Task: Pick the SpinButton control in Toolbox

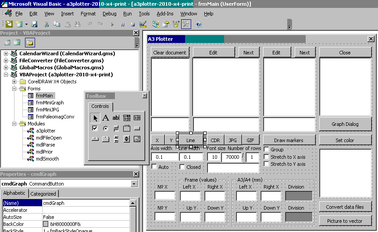Action: (x=127, y=139)
